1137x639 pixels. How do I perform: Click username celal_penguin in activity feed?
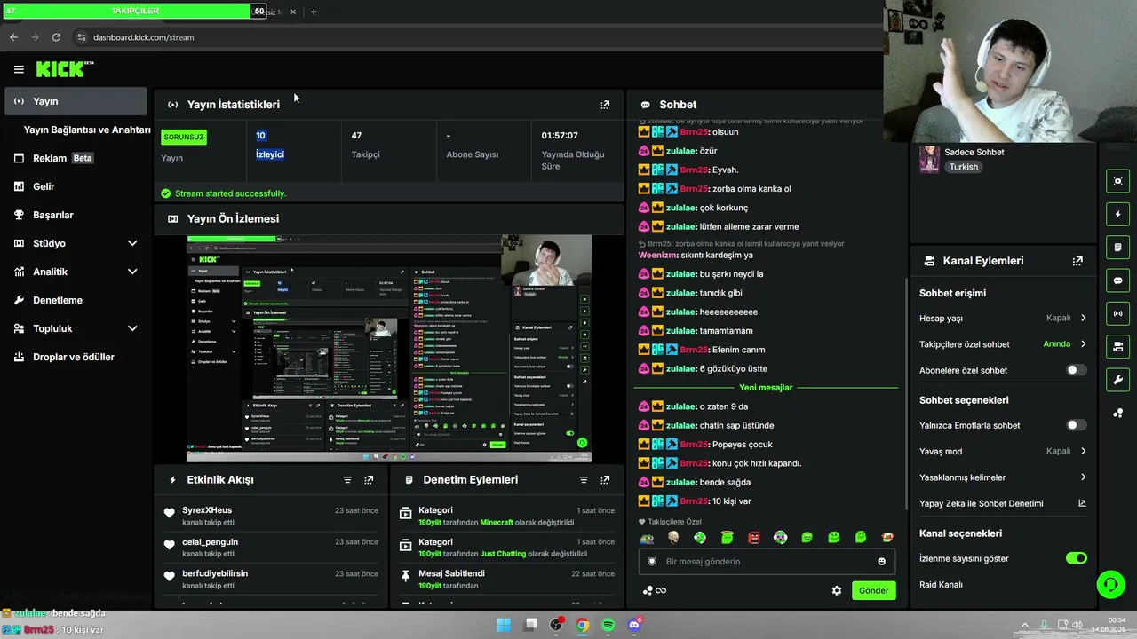pyautogui.click(x=211, y=542)
